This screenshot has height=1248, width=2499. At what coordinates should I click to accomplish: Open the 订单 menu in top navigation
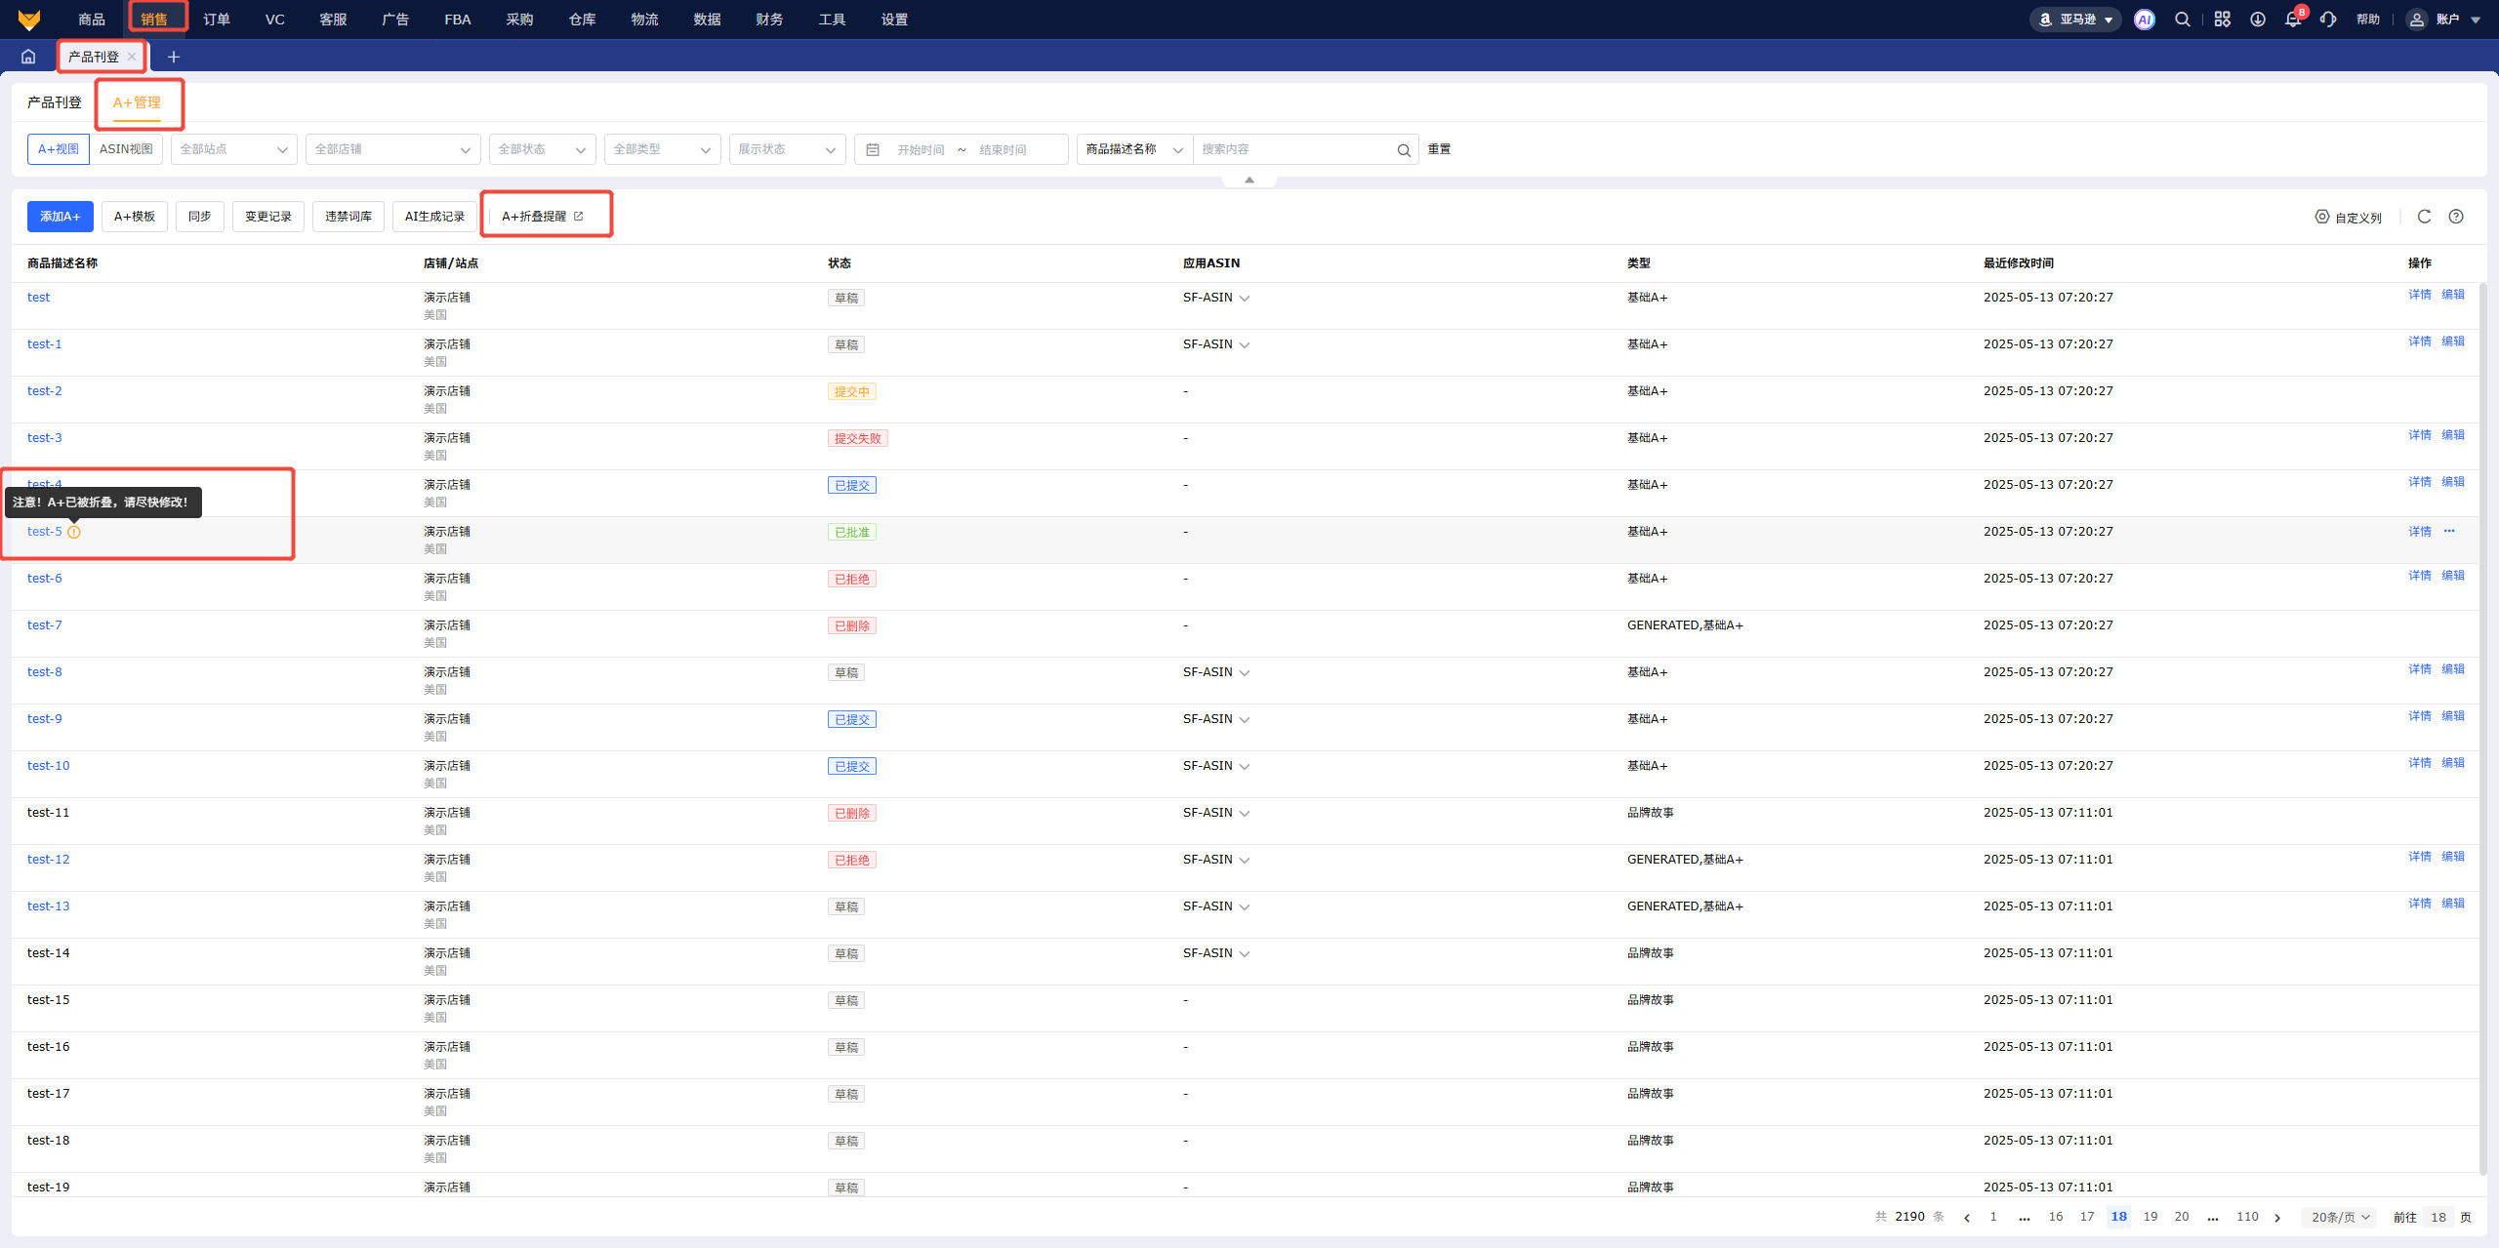click(x=217, y=20)
